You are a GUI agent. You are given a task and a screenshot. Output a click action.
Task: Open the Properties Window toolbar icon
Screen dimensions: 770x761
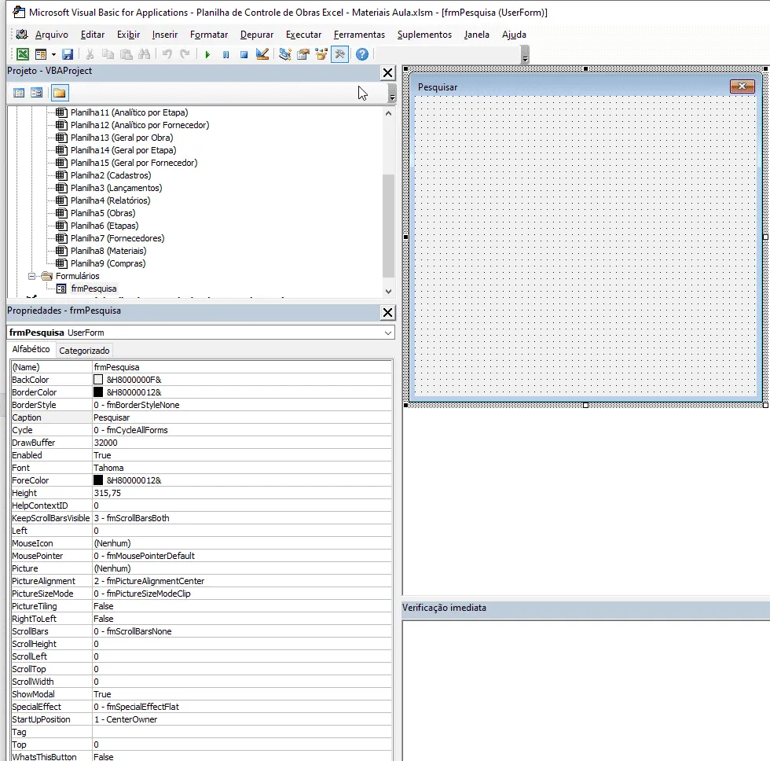(x=303, y=54)
